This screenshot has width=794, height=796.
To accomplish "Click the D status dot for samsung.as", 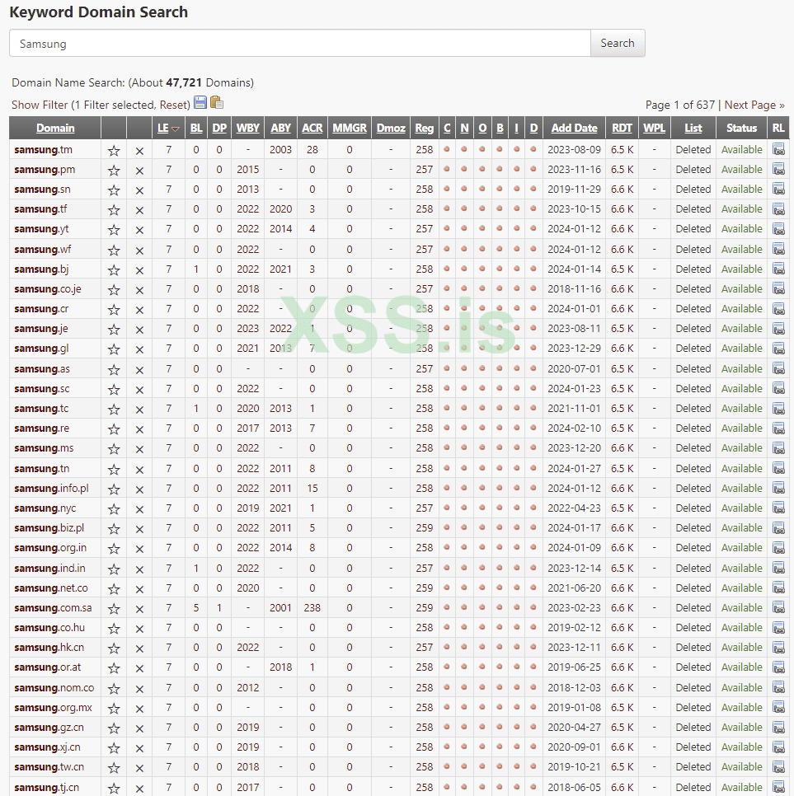I will coord(533,368).
